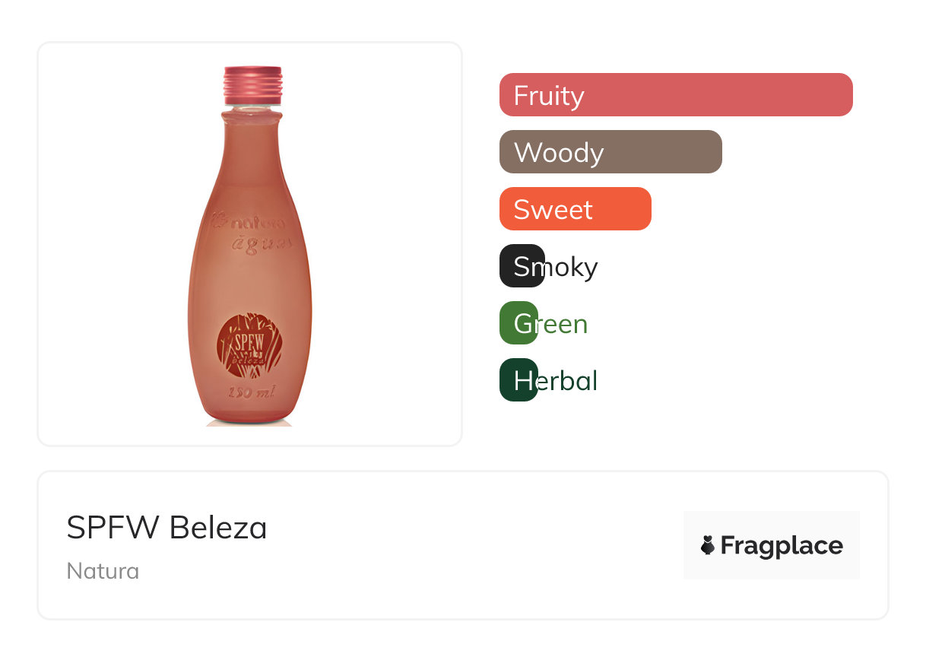Open the SPFW Beleza perfume title

166,528
